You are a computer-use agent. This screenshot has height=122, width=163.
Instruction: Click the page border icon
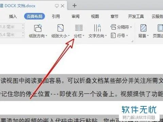[160, 28]
